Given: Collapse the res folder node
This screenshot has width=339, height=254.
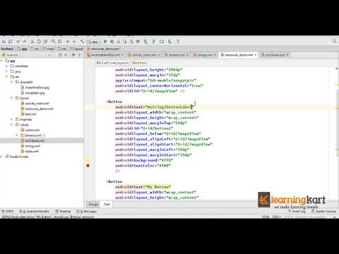Looking at the screenshot, I should click(x=6, y=77).
